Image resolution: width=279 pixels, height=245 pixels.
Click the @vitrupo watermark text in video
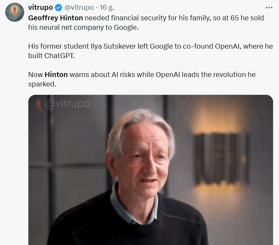click(67, 104)
